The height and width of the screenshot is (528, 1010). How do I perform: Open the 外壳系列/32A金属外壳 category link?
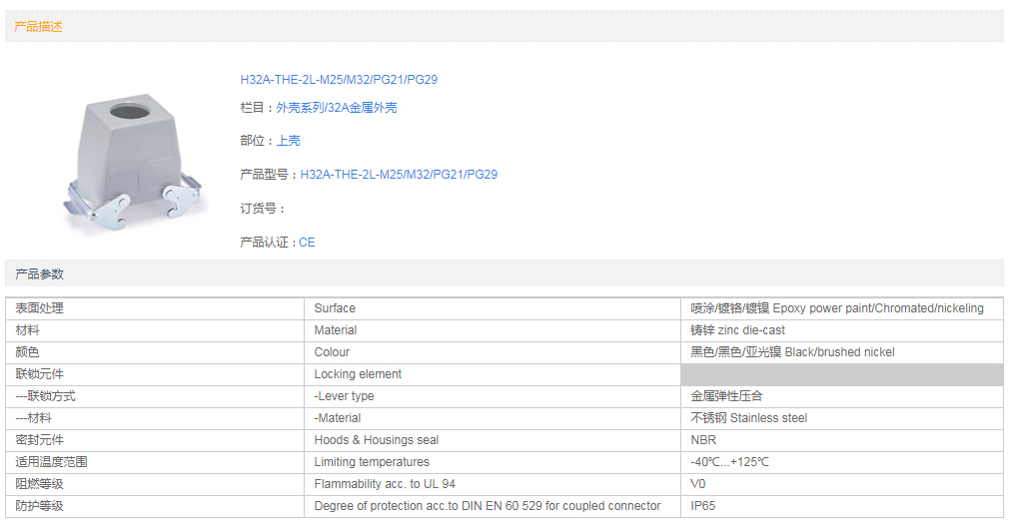click(336, 108)
